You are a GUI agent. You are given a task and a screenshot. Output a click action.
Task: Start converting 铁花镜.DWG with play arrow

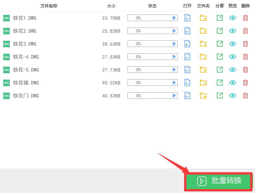(x=174, y=83)
